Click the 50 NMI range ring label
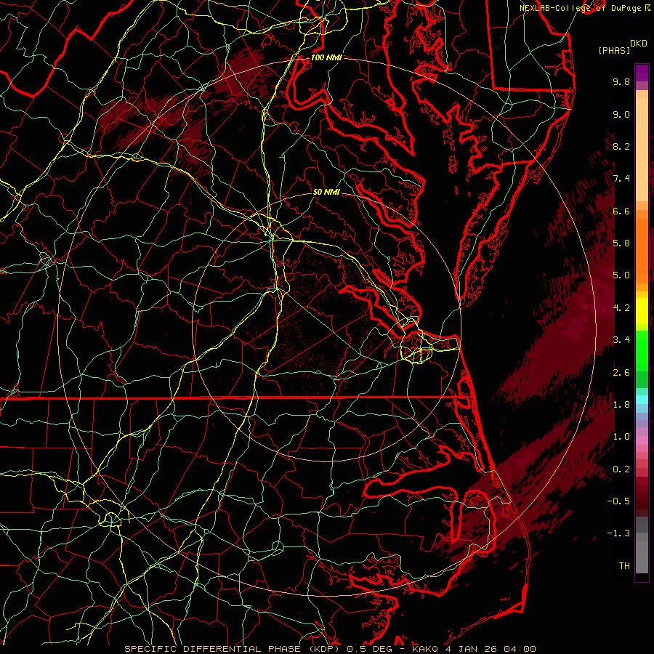 tap(326, 192)
